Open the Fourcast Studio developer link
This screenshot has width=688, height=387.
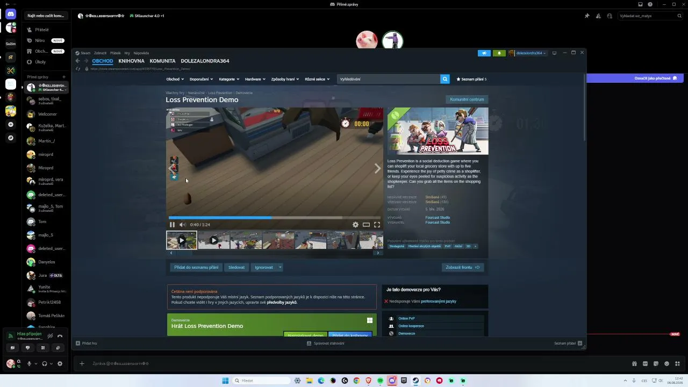click(438, 218)
